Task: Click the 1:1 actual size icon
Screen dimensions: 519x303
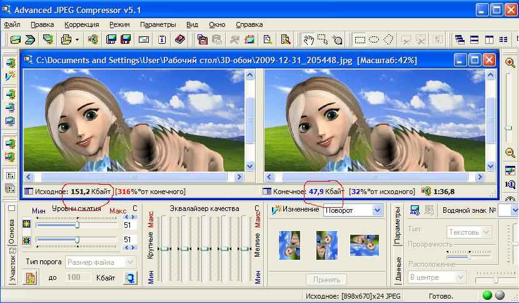Action: click(x=510, y=184)
